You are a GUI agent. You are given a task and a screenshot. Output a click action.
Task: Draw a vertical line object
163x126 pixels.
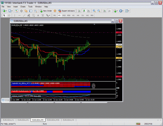15,15
